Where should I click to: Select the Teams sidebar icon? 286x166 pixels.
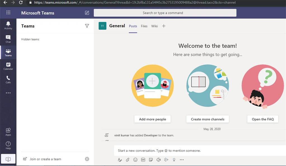[x=8, y=53]
